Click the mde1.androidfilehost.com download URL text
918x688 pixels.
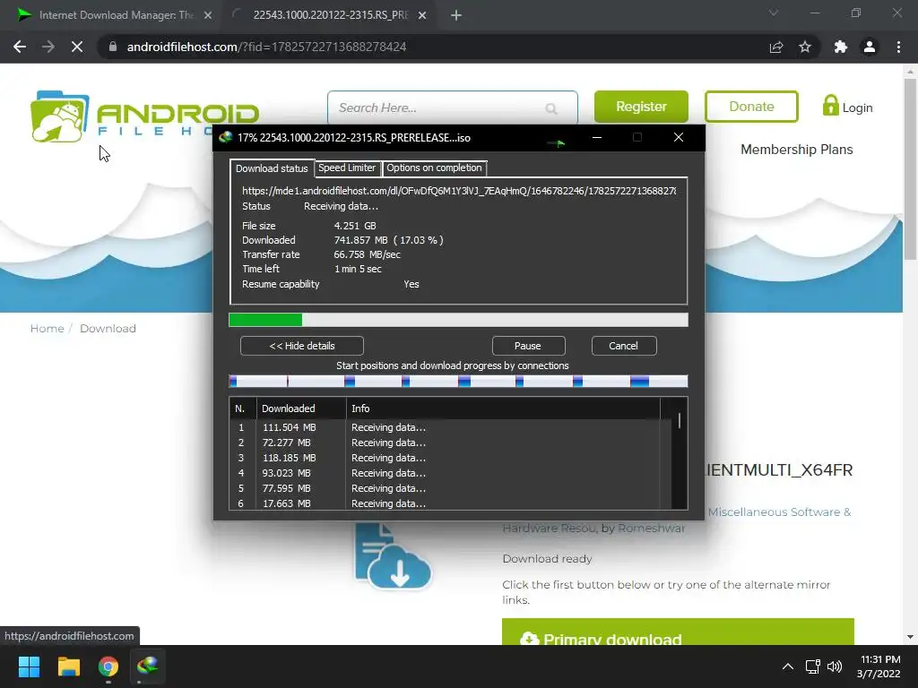coord(459,191)
